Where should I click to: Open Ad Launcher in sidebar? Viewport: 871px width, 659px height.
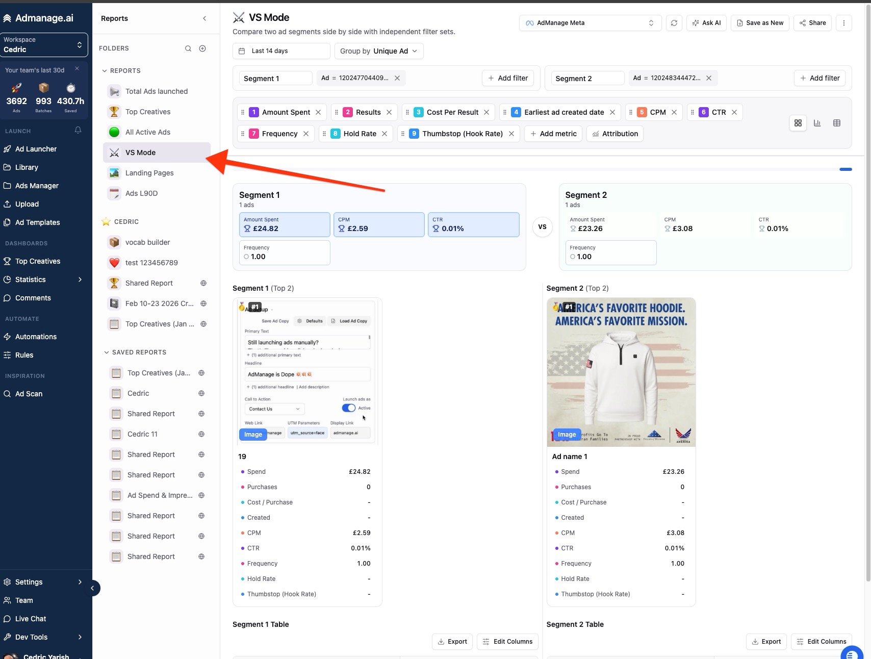(x=36, y=149)
